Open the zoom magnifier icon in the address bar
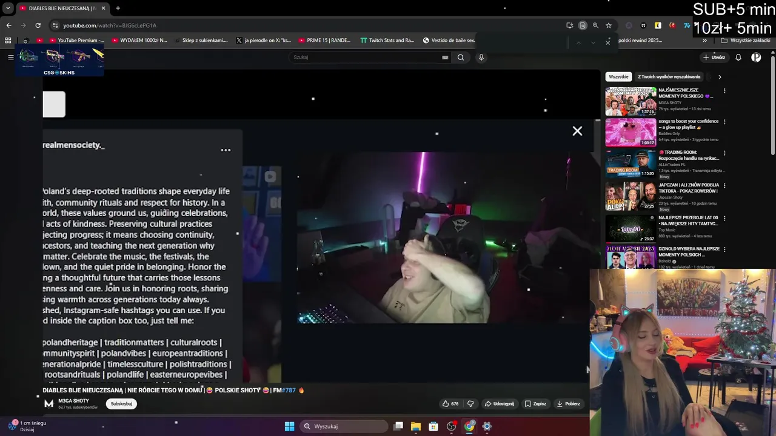Viewport: 776px width, 436px height. tap(595, 25)
